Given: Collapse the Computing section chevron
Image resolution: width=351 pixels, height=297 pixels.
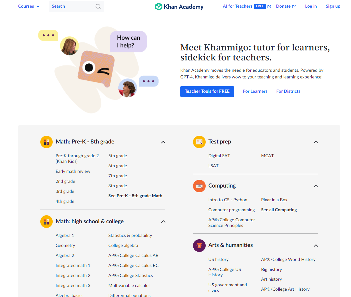Looking at the screenshot, I should click(316, 186).
